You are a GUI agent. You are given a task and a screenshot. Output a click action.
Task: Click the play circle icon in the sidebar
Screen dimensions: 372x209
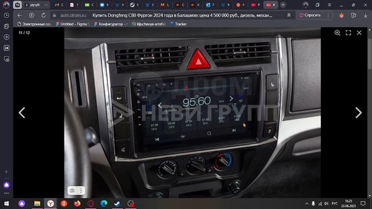tap(6, 37)
